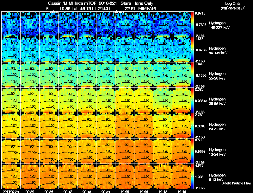Click the B-field Particle Flow label

(x=236, y=183)
